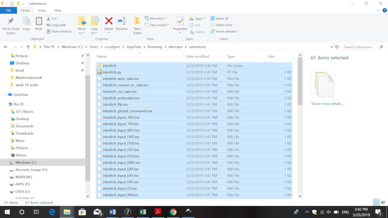This screenshot has height=218, width=388.
Task: Switch to the View ribbon tab
Action: [x=57, y=10]
